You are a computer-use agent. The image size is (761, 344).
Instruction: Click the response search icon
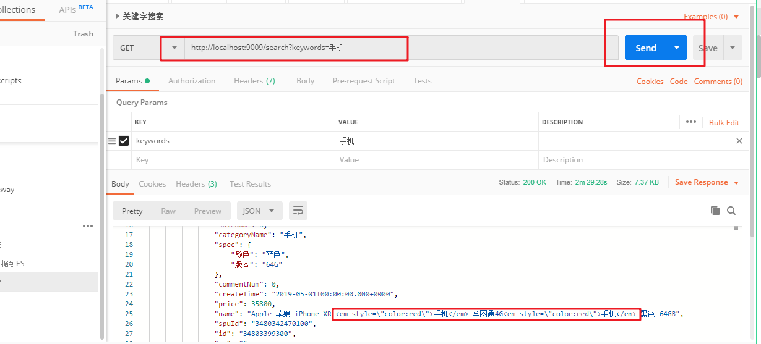tap(731, 211)
